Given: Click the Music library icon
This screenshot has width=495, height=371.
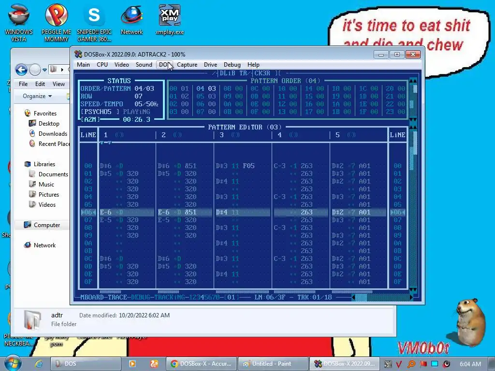Looking at the screenshot, I should [x=32, y=184].
